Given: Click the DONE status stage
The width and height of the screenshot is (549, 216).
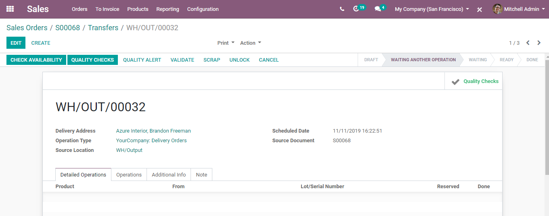Looking at the screenshot, I should click(x=532, y=60).
